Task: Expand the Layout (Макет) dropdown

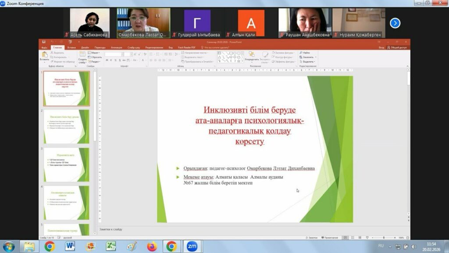Action: (x=95, y=53)
